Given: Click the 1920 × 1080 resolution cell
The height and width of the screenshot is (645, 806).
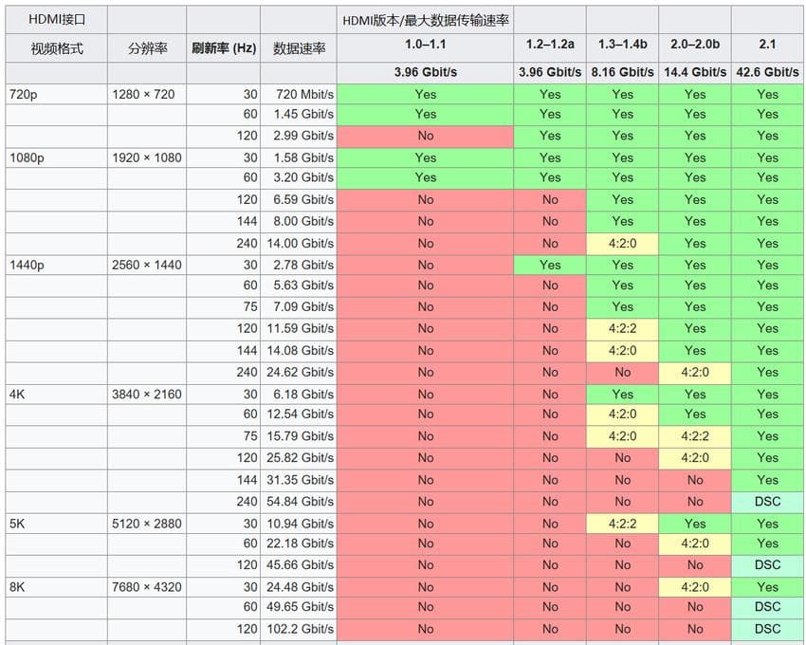Looking at the screenshot, I should tap(147, 157).
